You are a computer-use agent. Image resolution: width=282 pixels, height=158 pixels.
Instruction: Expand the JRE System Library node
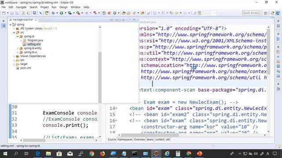pos(14,29)
